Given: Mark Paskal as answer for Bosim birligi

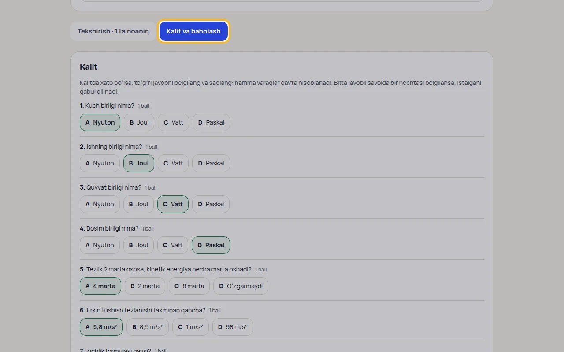Looking at the screenshot, I should (211, 245).
